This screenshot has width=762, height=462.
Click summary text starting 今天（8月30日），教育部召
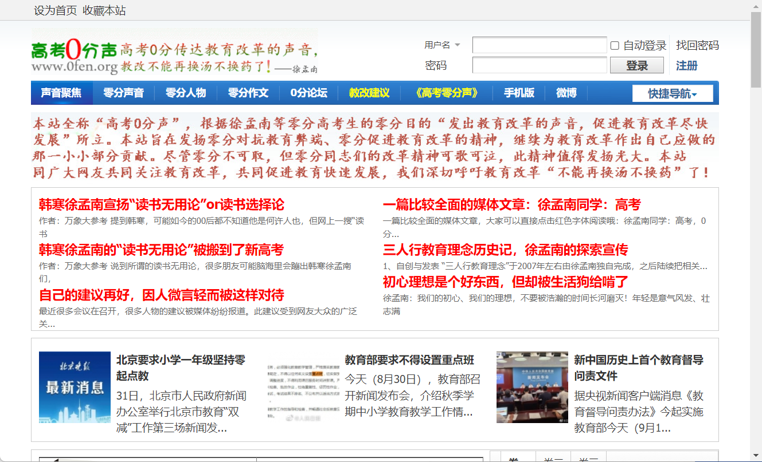coord(413,396)
